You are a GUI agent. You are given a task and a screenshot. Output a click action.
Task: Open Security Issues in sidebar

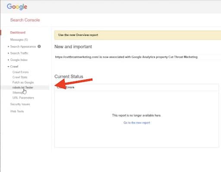(x=20, y=104)
